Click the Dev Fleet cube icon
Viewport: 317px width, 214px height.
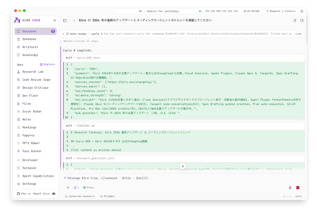18,96
